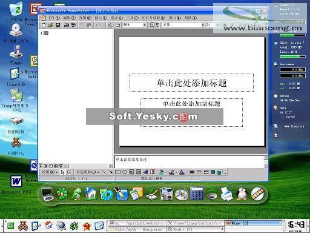Screen dimensions: 310x233
Task: Click the 单击此处添加标题 title placeholder
Action: coord(191,83)
